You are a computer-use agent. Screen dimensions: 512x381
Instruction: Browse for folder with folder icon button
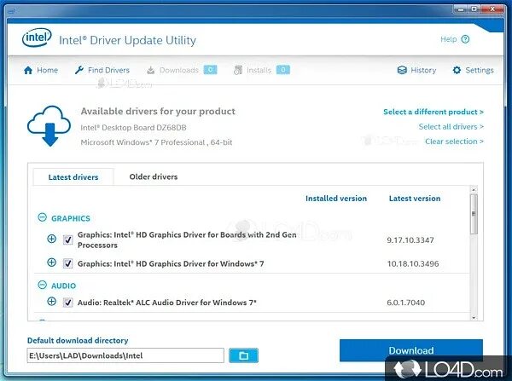coord(243,355)
